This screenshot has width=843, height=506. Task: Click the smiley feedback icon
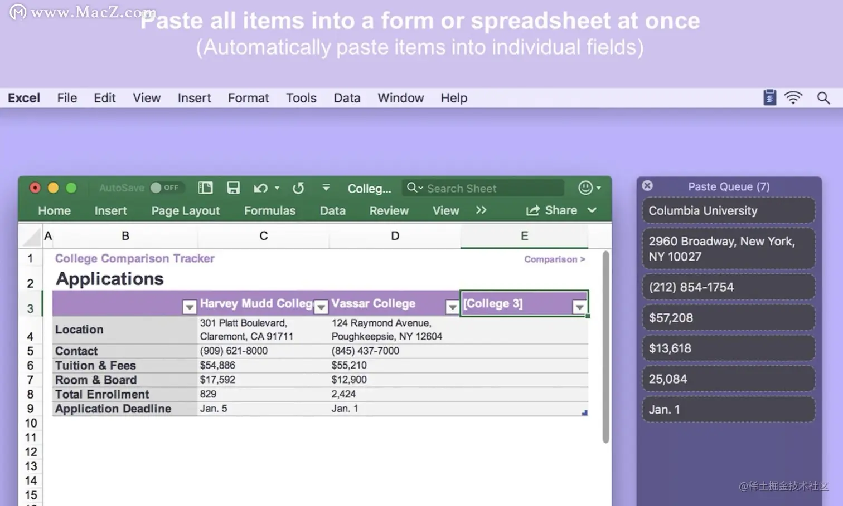click(x=585, y=188)
